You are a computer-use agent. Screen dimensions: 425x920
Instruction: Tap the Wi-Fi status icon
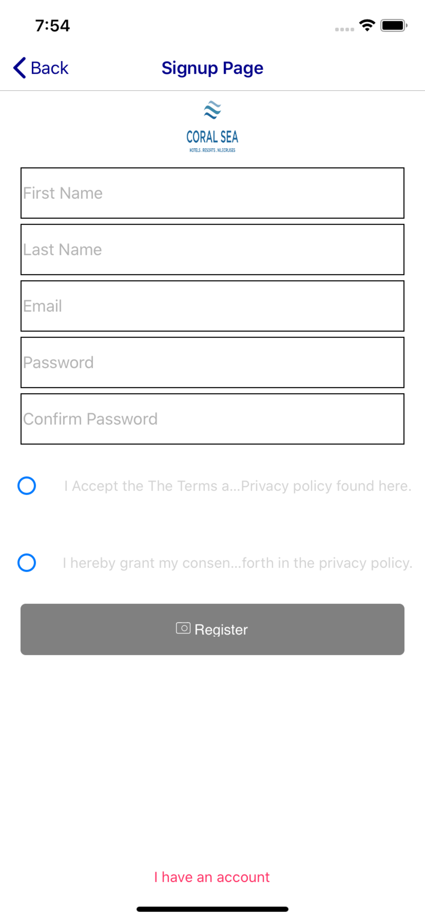tap(367, 25)
